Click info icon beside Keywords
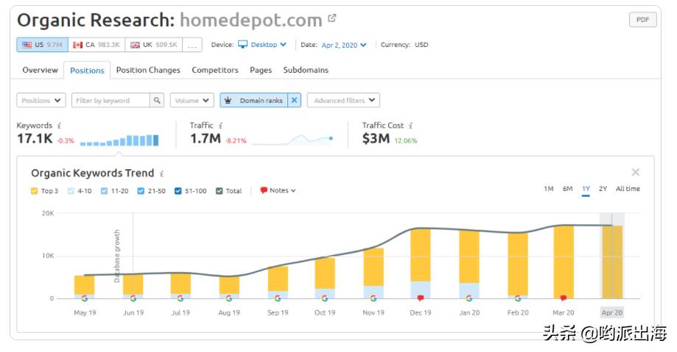 click(x=59, y=126)
